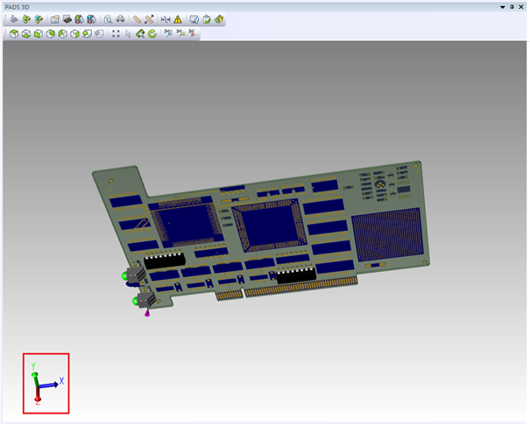Select the cube view with green back face

click(50, 34)
